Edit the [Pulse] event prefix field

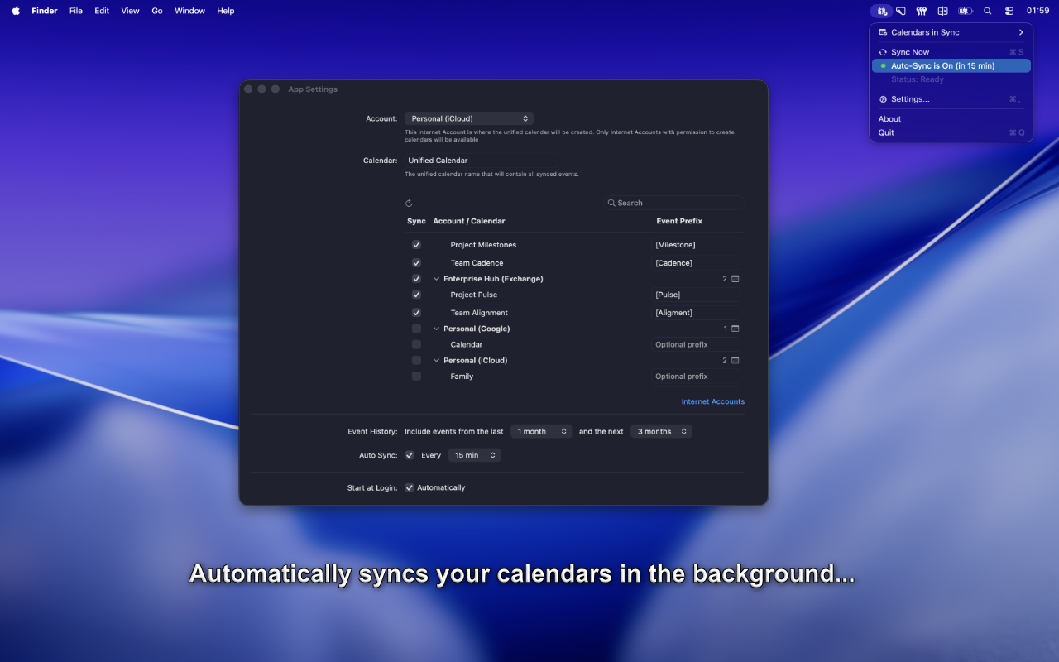pyautogui.click(x=695, y=295)
